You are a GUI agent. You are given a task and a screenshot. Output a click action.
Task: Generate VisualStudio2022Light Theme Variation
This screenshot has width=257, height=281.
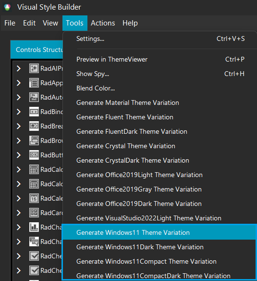160,218
